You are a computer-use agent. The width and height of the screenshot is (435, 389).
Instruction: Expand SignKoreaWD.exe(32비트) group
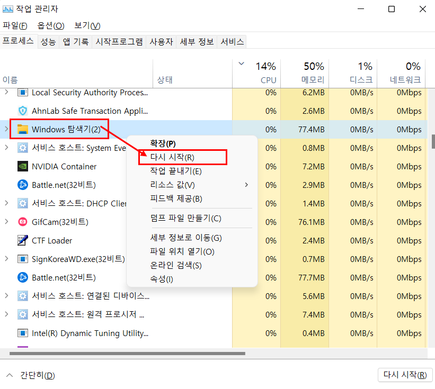(x=6, y=258)
